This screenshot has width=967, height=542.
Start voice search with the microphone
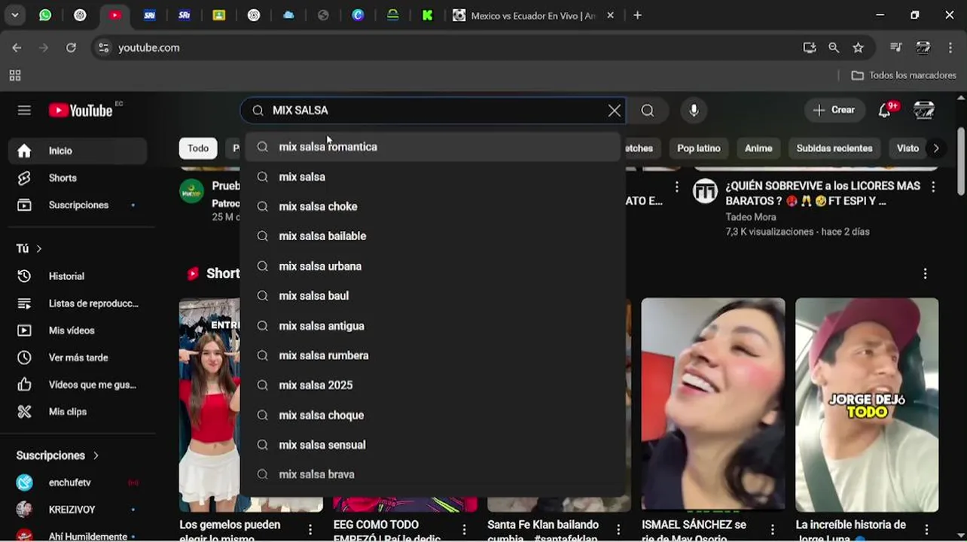[x=694, y=111]
